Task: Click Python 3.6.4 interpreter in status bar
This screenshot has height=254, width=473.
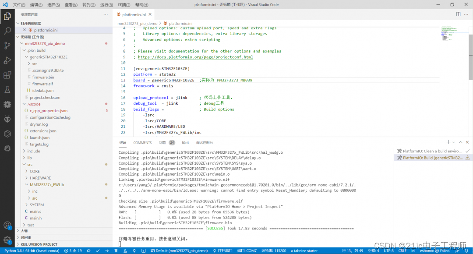Action: [32, 250]
